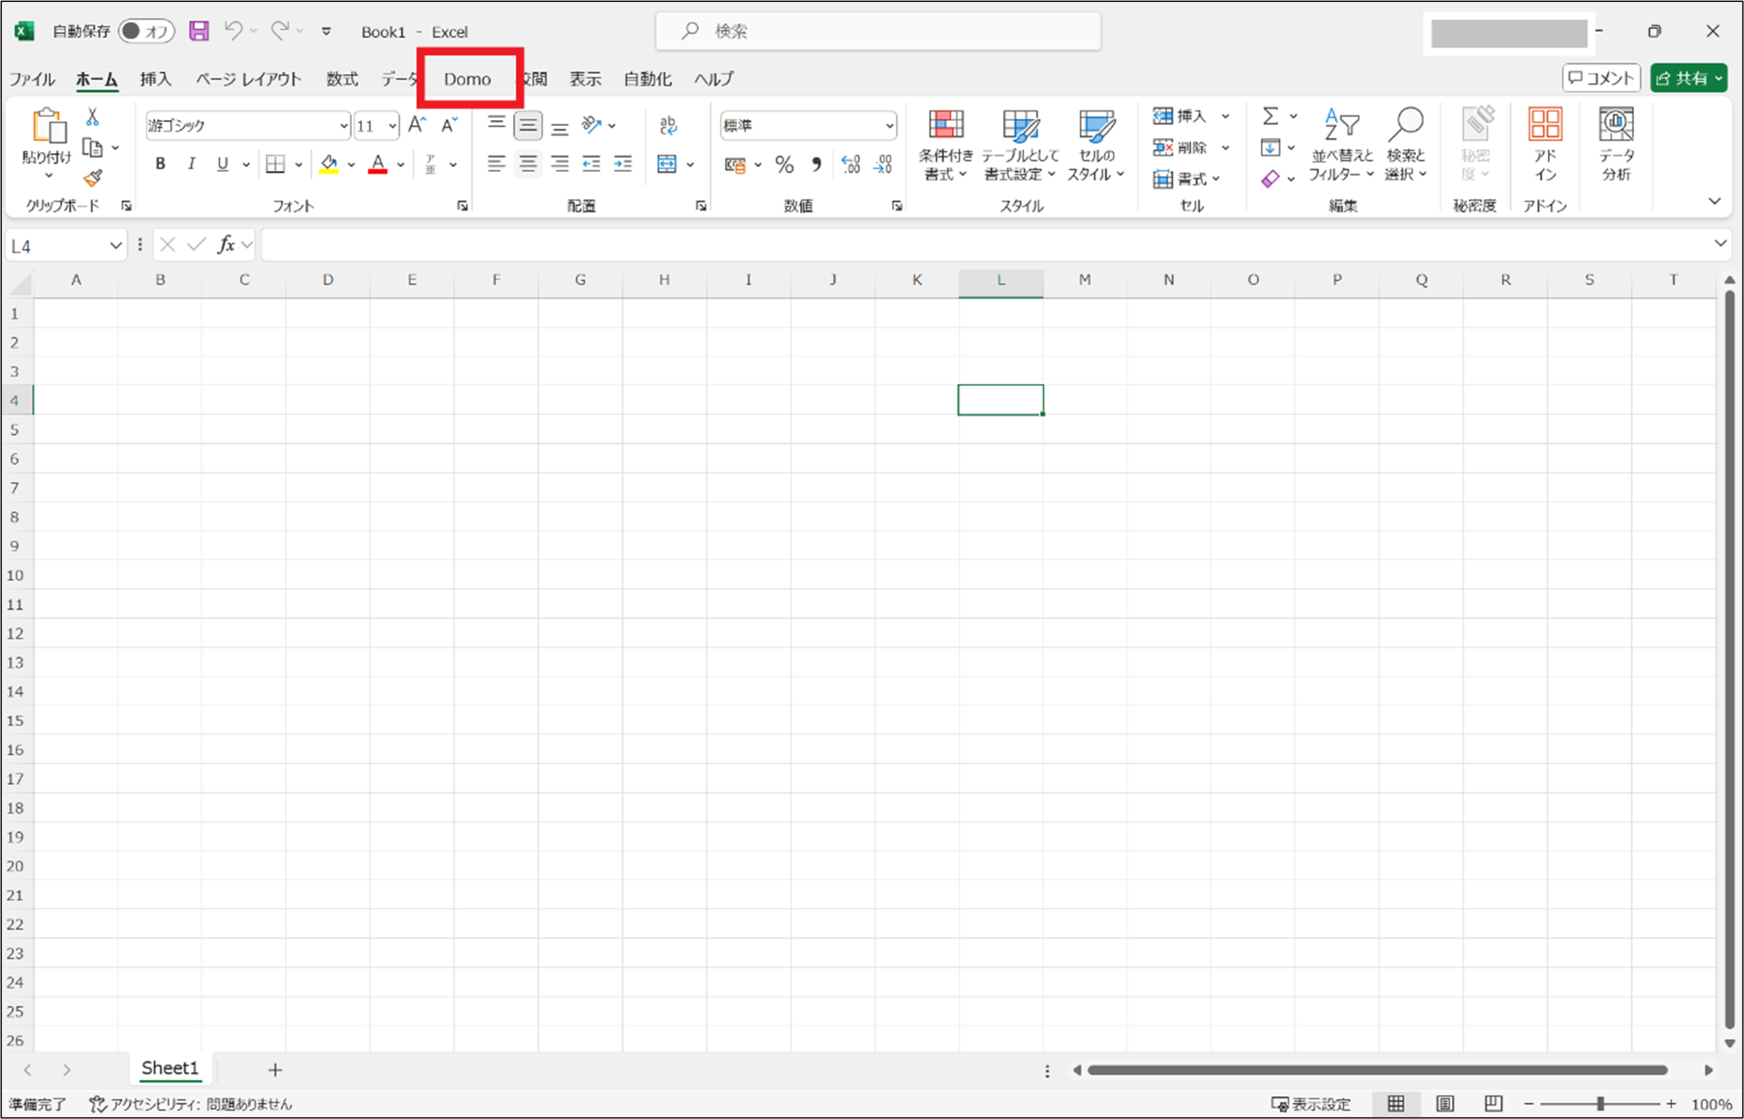
Task: Click the Merge and Center icon
Action: coord(667,164)
